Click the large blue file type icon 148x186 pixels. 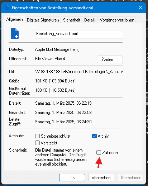15,33
